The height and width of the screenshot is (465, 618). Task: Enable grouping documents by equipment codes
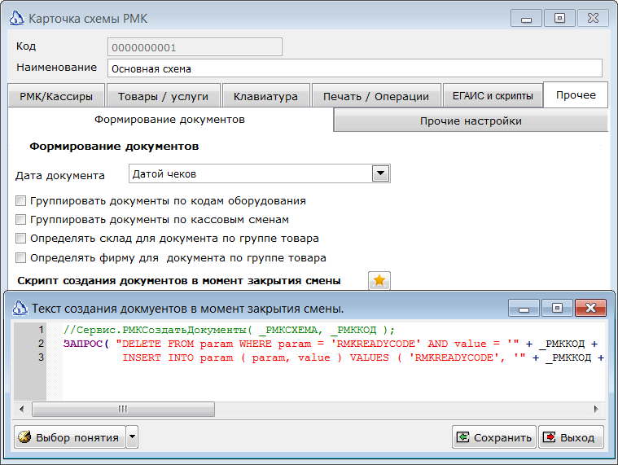point(20,201)
